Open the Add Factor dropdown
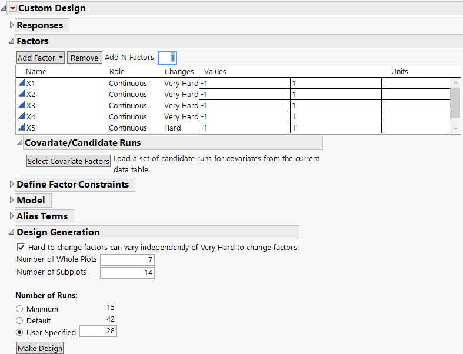 tap(41, 58)
